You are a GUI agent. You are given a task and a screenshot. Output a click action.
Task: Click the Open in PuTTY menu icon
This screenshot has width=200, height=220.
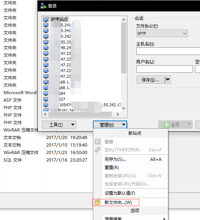(x=98, y=150)
